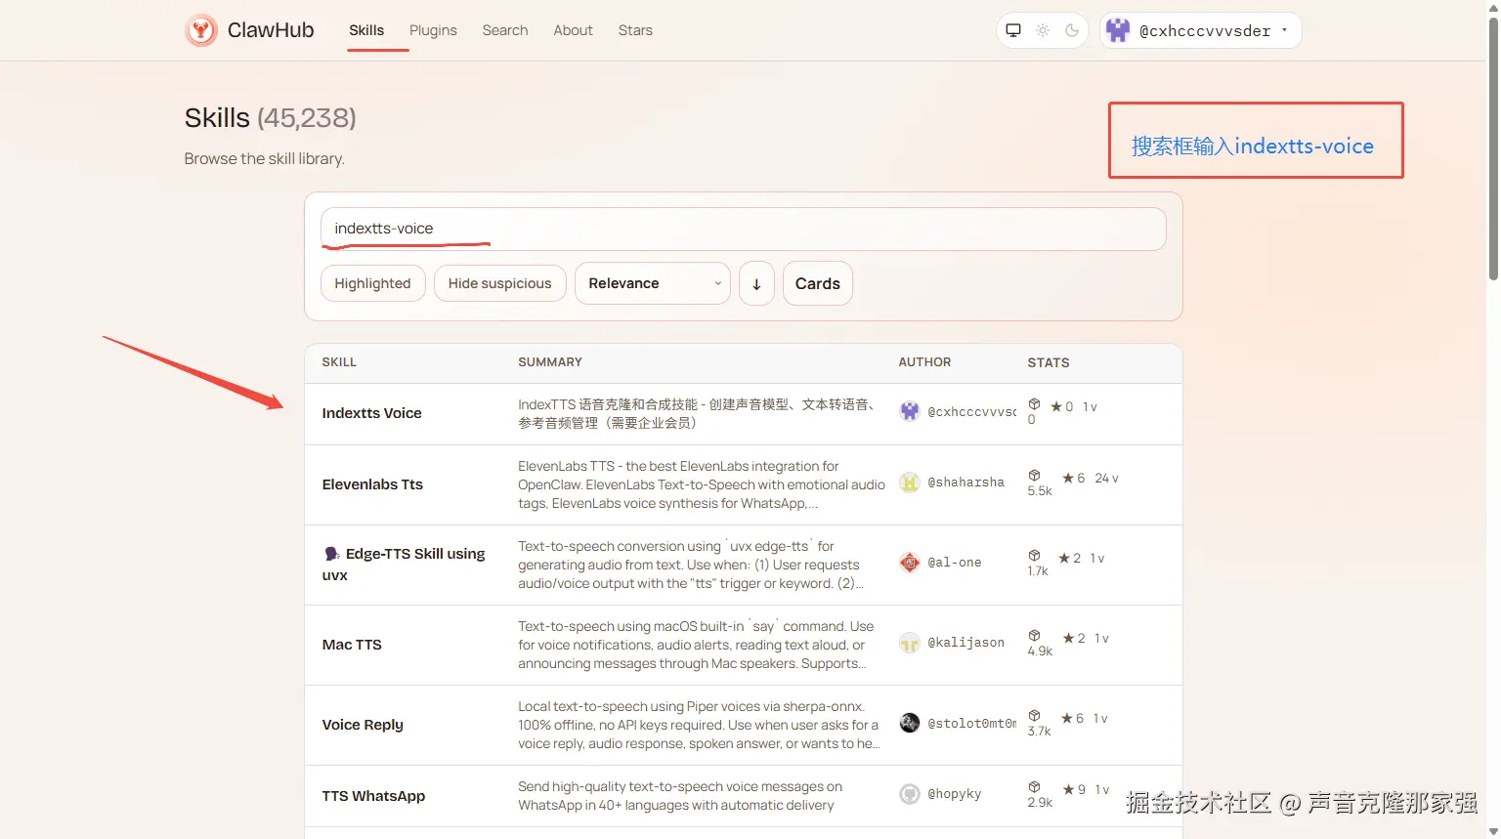Click the STATS column header
Image resolution: width=1501 pixels, height=839 pixels.
click(1049, 362)
